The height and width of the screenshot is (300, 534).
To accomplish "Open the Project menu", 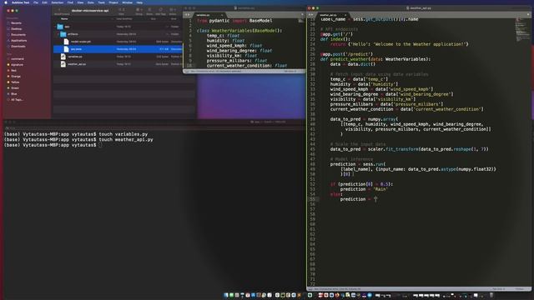I will click(113, 2).
